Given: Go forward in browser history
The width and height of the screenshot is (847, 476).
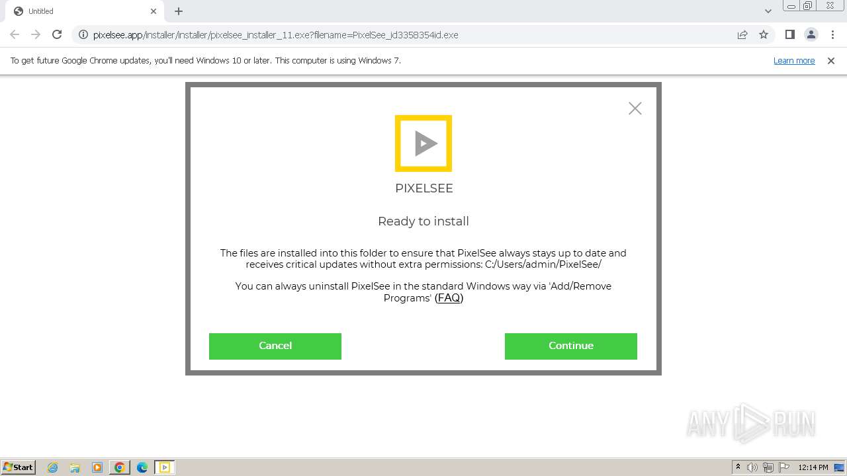Looking at the screenshot, I should tap(36, 34).
